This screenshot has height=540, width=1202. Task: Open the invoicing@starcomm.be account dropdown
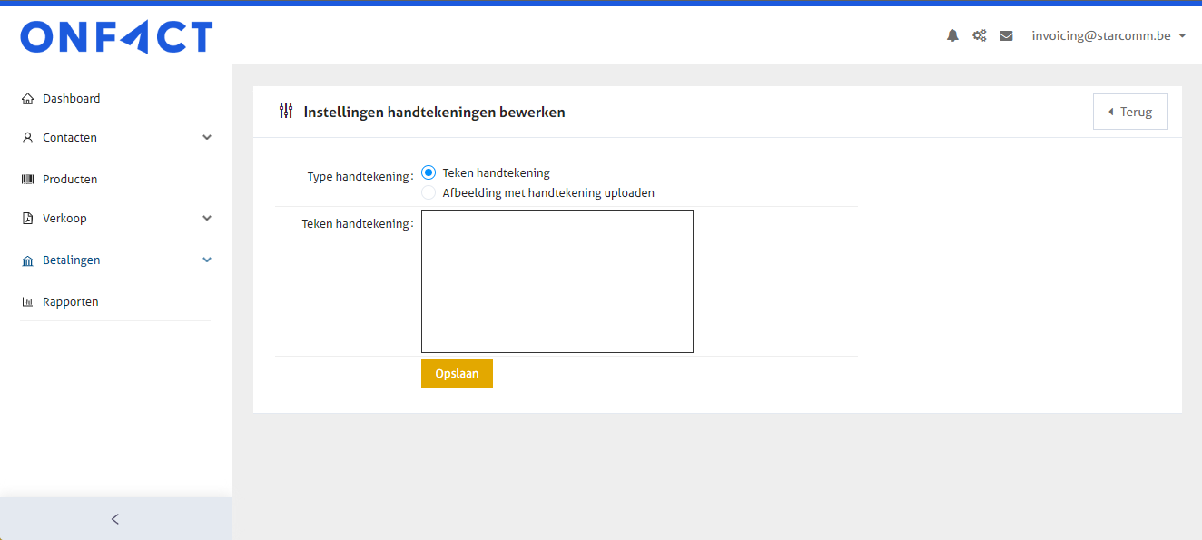click(1108, 36)
